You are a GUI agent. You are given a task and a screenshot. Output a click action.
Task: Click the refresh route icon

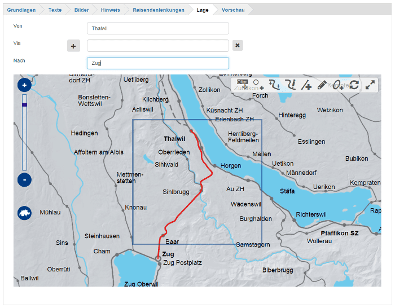point(354,85)
